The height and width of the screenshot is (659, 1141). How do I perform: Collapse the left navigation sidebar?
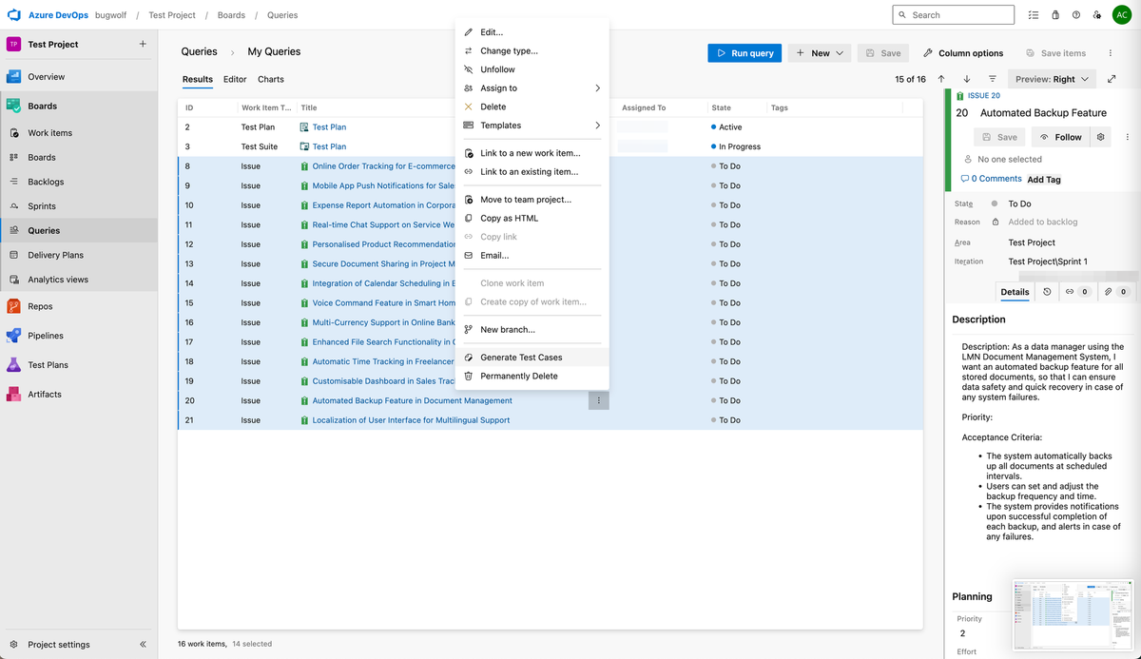click(x=143, y=644)
